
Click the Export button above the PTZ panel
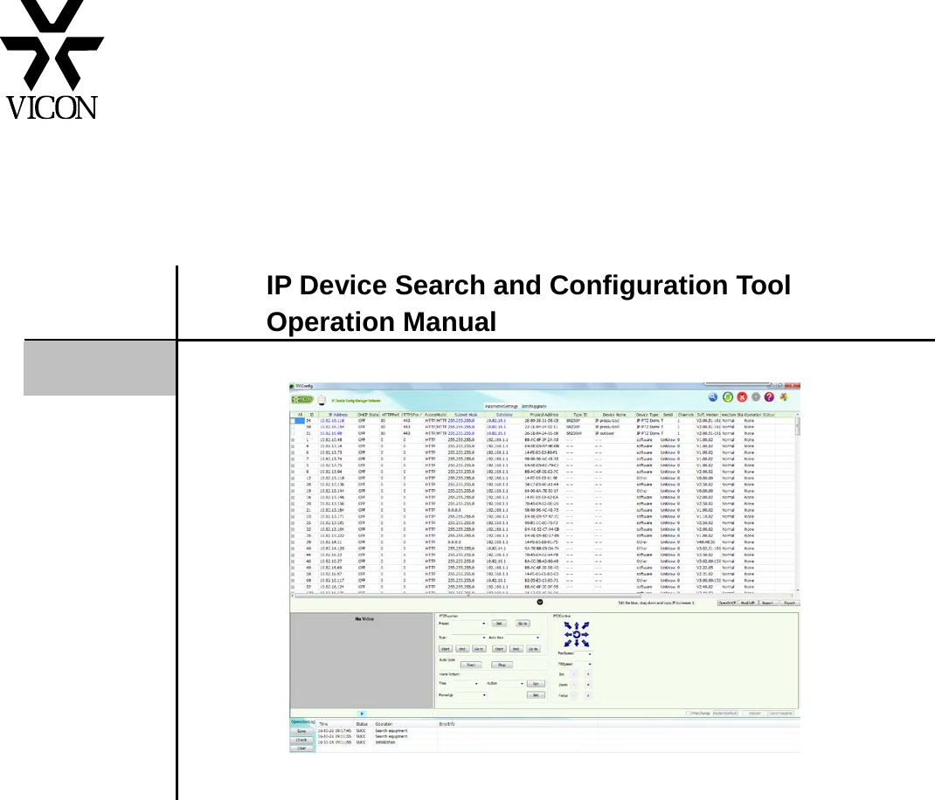click(789, 603)
